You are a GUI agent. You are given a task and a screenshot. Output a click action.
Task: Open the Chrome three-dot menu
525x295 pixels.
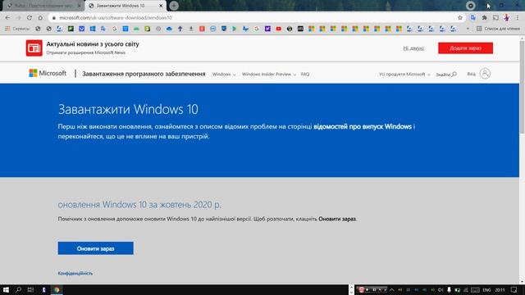(518, 18)
